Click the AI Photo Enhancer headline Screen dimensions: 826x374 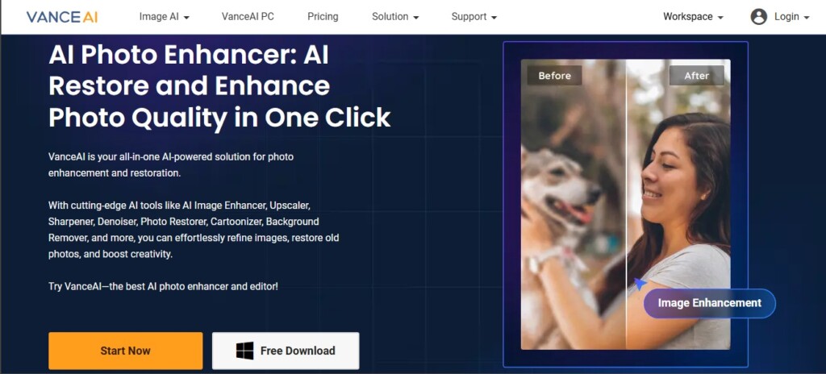click(219, 86)
